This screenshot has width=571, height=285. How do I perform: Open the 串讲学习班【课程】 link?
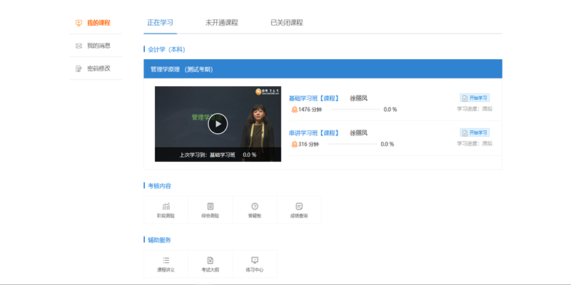pyautogui.click(x=313, y=133)
